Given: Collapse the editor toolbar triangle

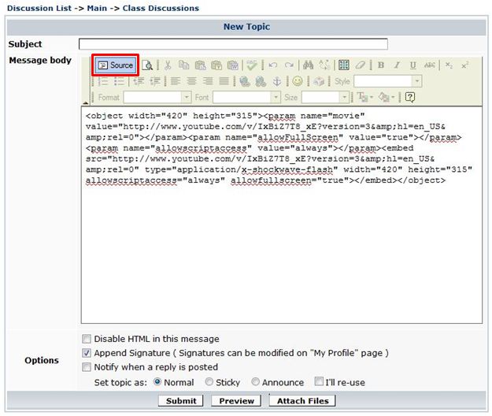Looking at the screenshot, I should [86, 102].
